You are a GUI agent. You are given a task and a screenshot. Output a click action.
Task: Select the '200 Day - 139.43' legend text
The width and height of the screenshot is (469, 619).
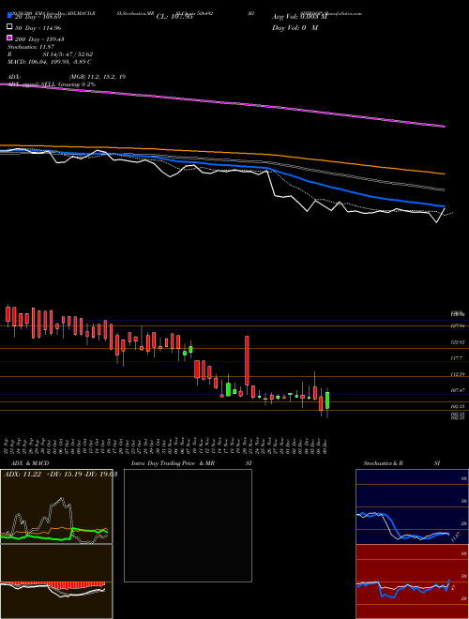(40, 39)
